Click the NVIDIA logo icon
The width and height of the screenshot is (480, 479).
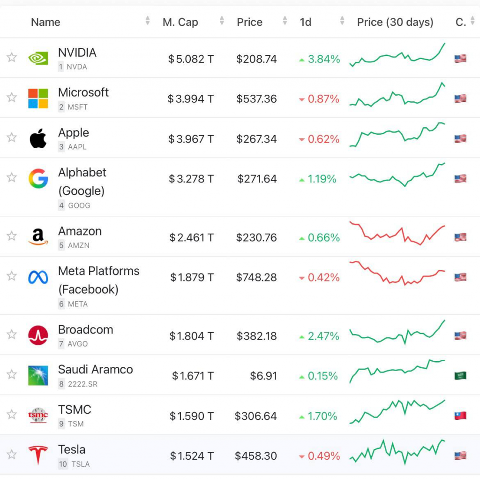tap(38, 58)
